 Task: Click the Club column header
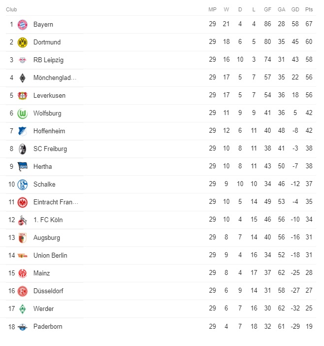click(x=11, y=9)
